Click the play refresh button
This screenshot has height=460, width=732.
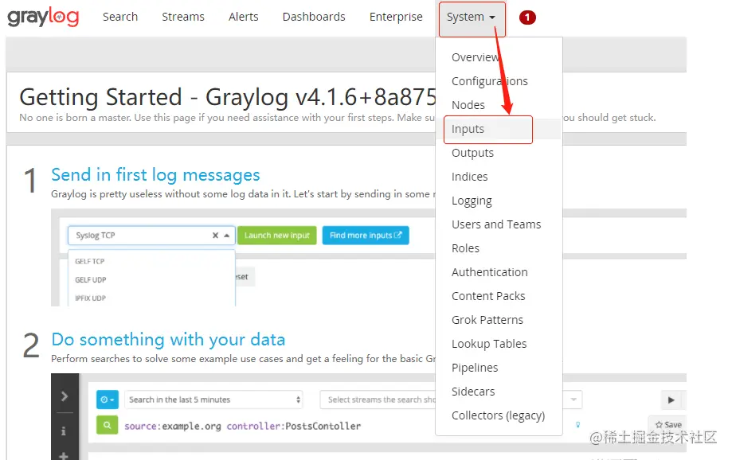tap(671, 400)
